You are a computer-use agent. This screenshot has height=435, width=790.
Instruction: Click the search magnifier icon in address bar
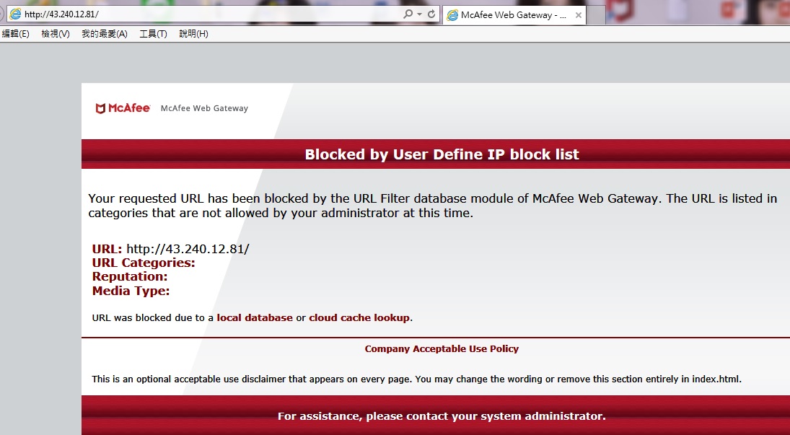coord(408,14)
